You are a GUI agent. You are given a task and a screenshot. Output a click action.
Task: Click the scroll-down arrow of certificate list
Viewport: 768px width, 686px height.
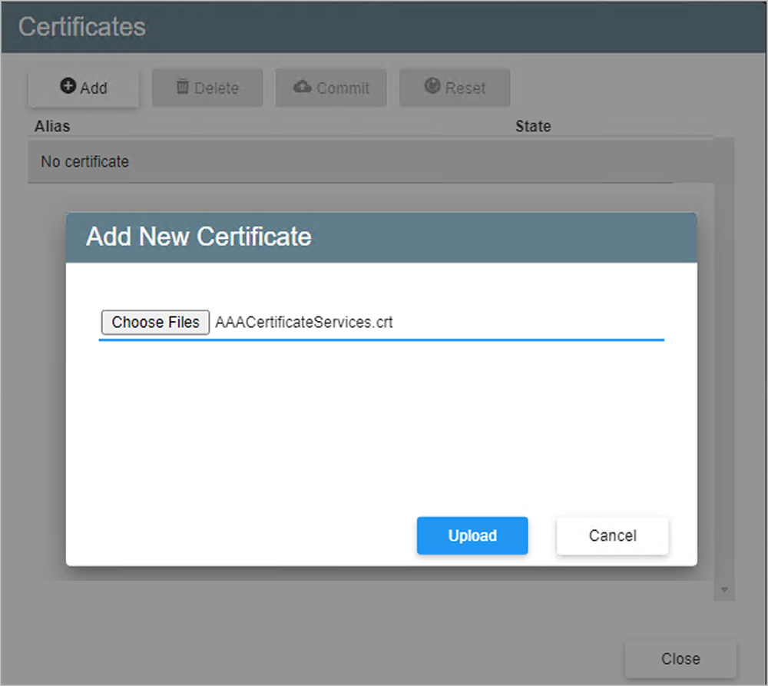click(723, 590)
